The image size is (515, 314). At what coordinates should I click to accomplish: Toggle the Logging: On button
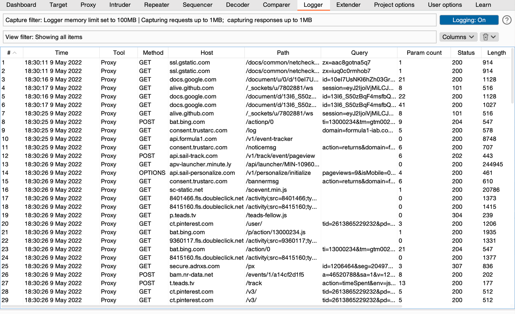(469, 20)
